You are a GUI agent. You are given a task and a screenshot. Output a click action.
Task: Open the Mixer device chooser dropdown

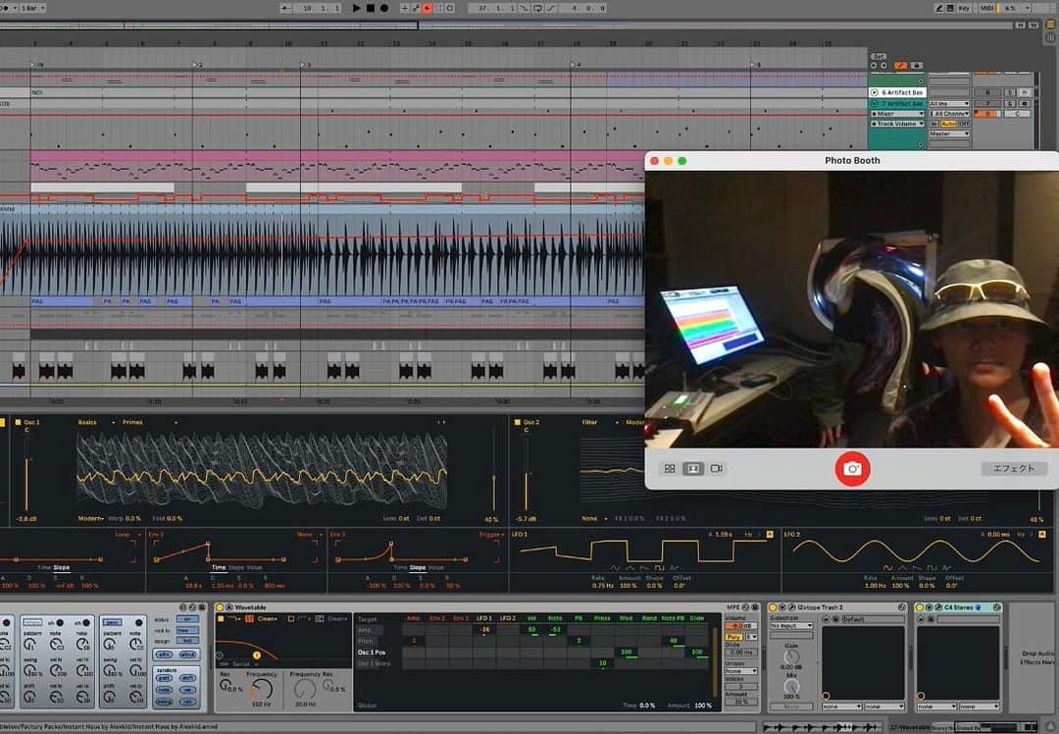pyautogui.click(x=897, y=114)
